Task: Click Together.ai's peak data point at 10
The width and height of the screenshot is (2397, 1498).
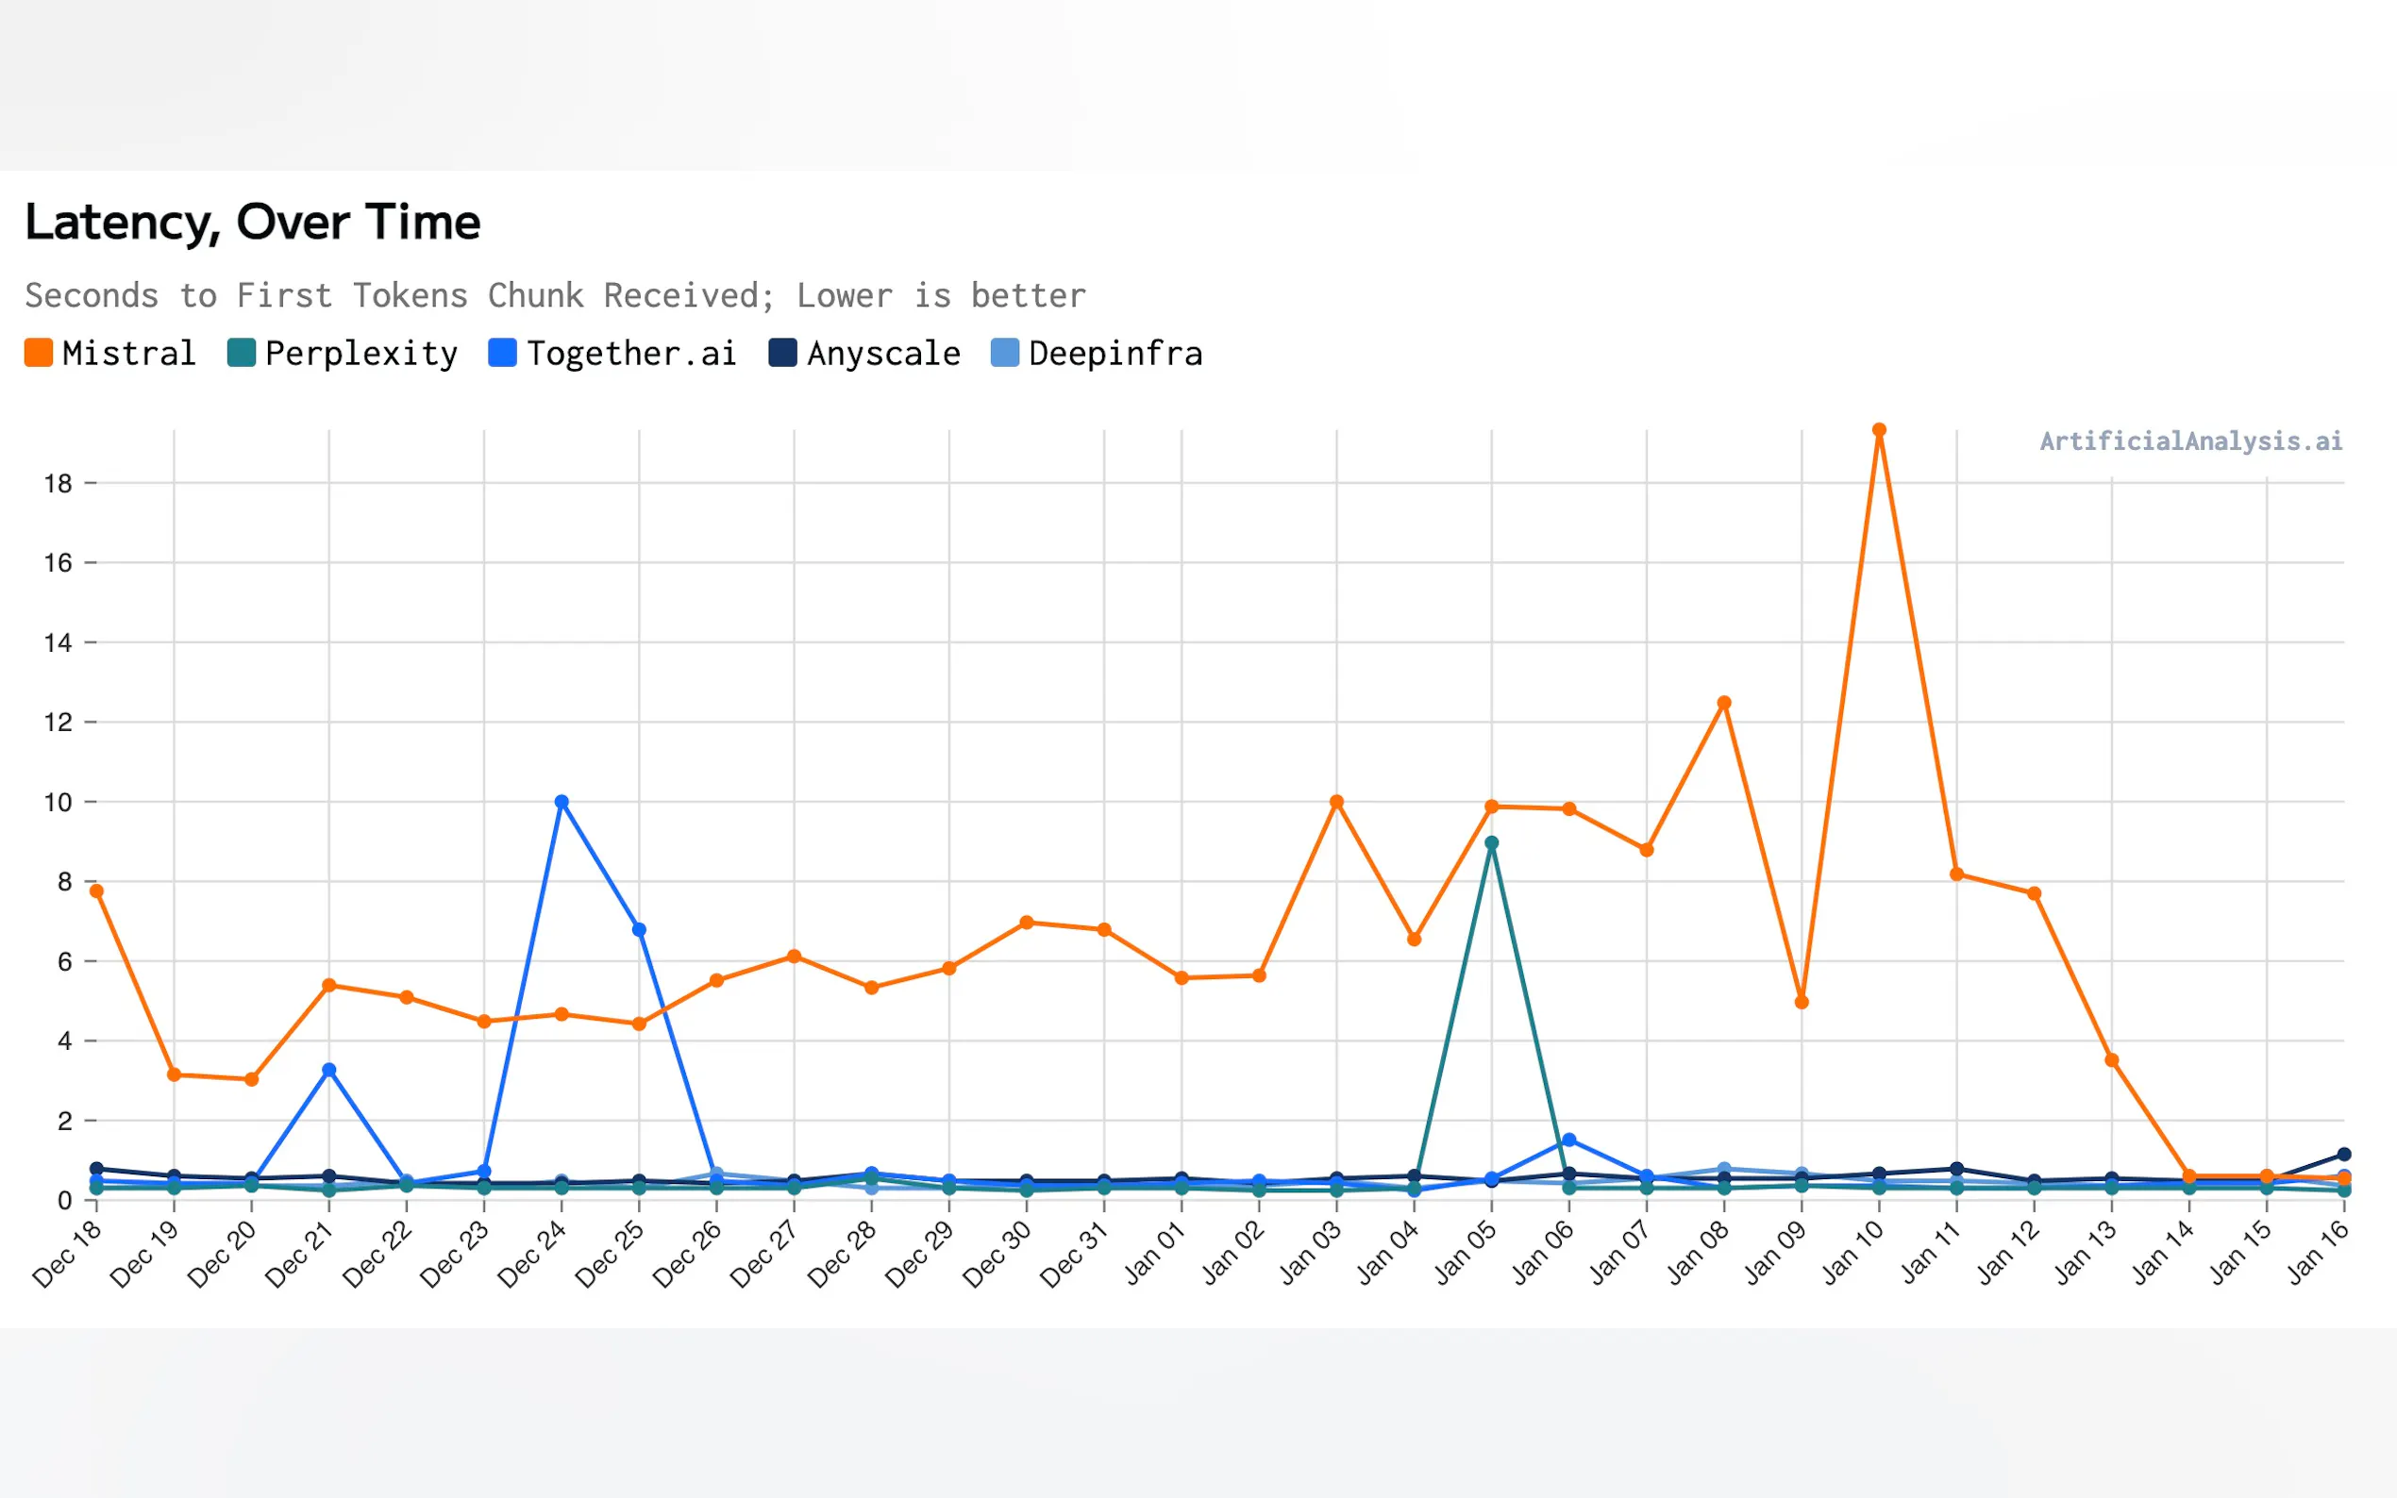Action: [562, 802]
